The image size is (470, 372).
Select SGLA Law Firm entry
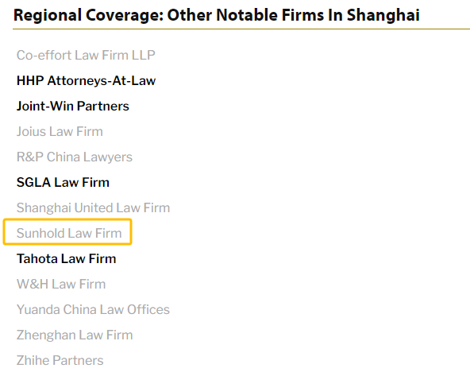[63, 182]
